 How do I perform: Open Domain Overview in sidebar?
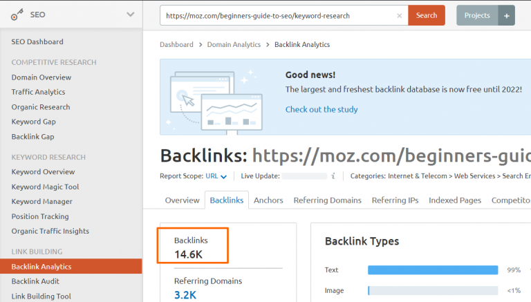pos(41,77)
